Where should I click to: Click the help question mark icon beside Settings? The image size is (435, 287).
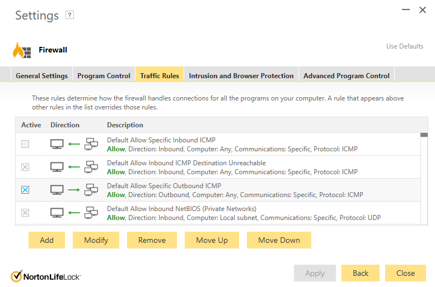click(69, 16)
